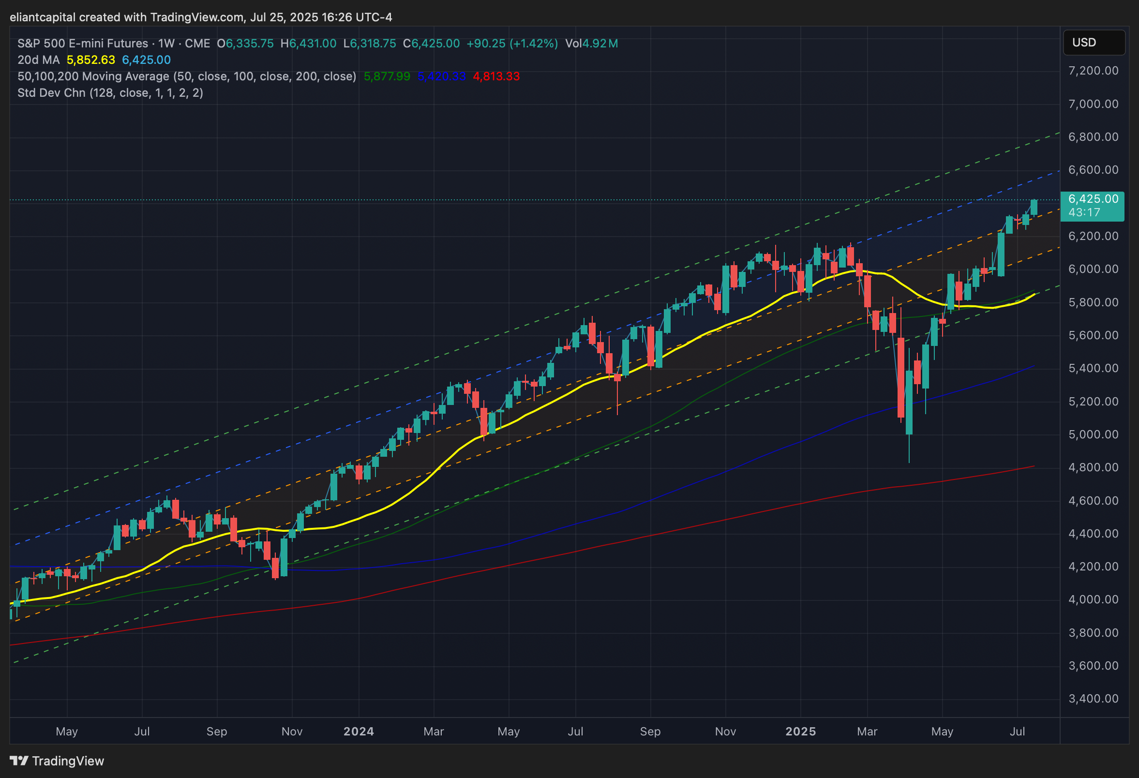
Task: Select the S&P 500 E-mini Futures title
Action: (82, 44)
